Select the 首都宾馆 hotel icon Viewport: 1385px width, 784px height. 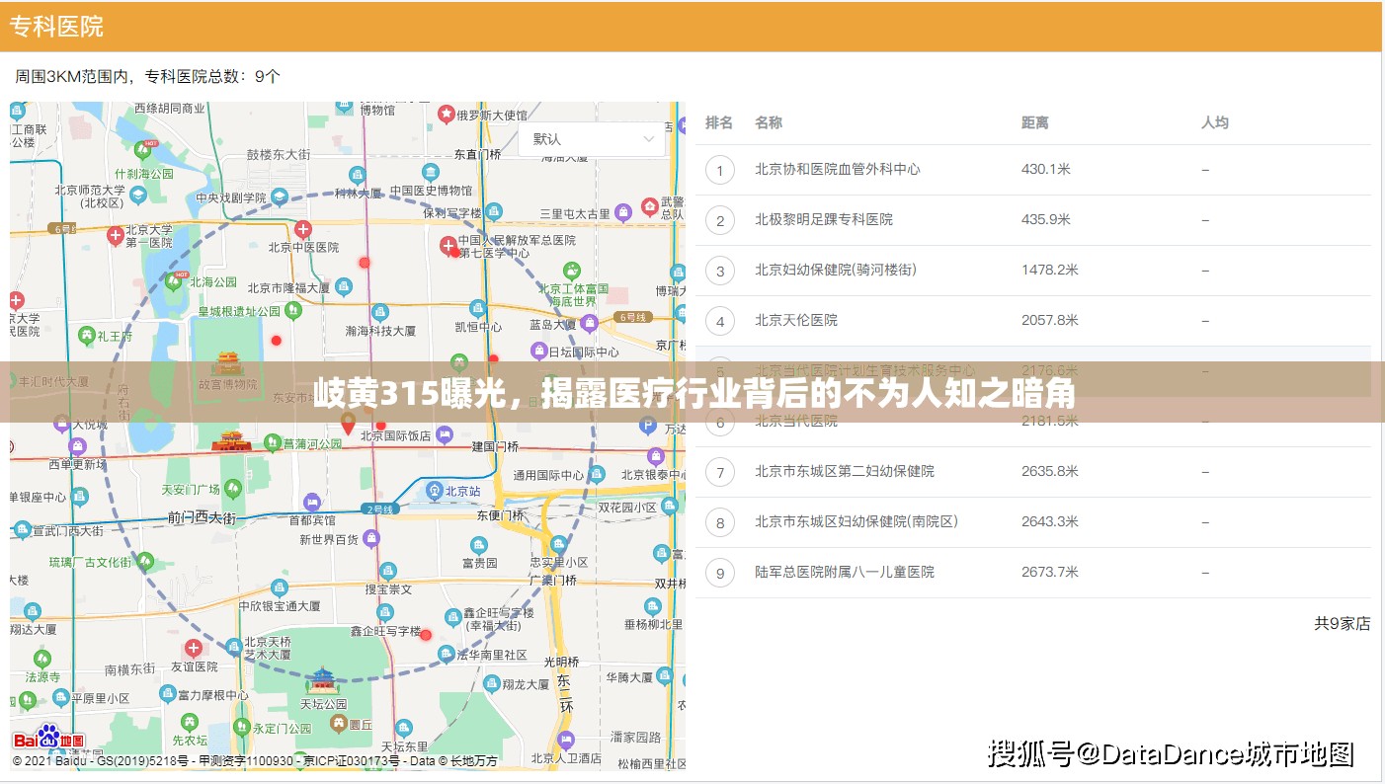[312, 501]
